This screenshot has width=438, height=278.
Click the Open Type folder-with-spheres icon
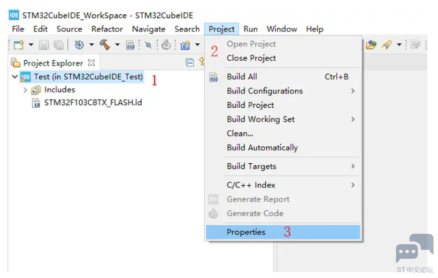click(371, 45)
